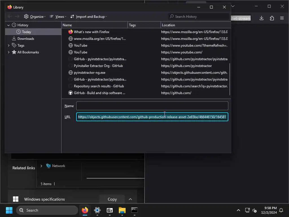Click Copy button in Windows specifications

(112, 199)
